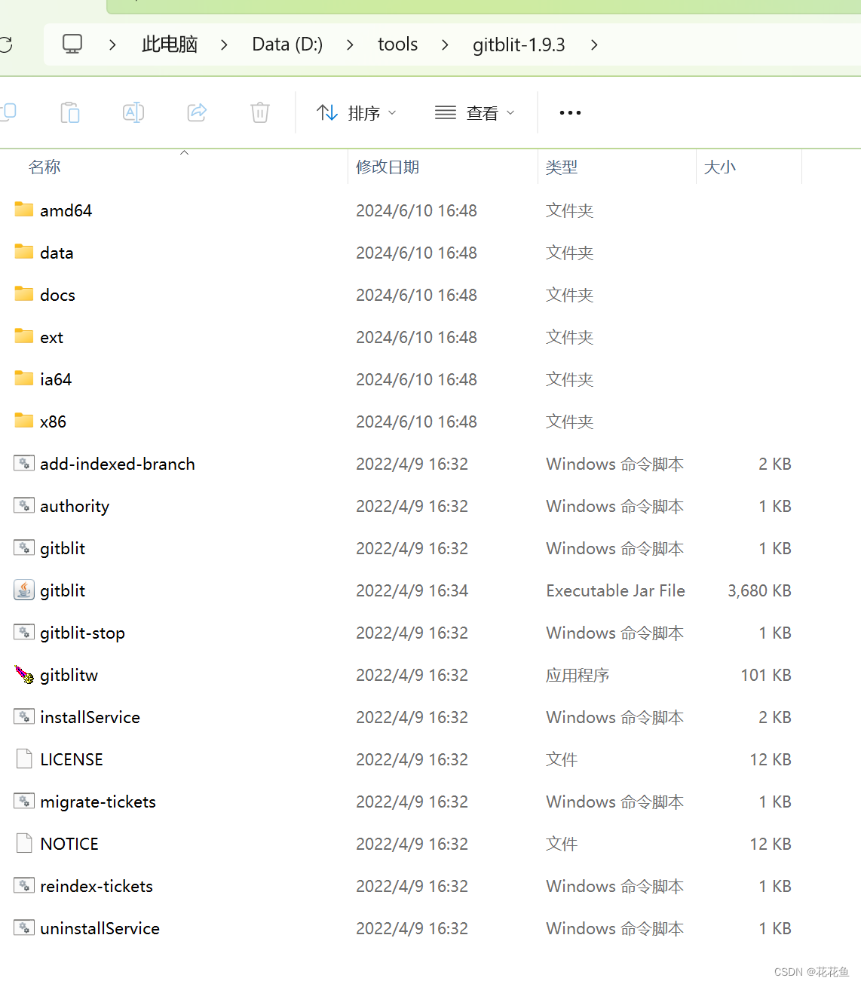This screenshot has width=861, height=984.
Task: Navigate to Data (D:) in breadcrumb
Action: click(x=287, y=44)
